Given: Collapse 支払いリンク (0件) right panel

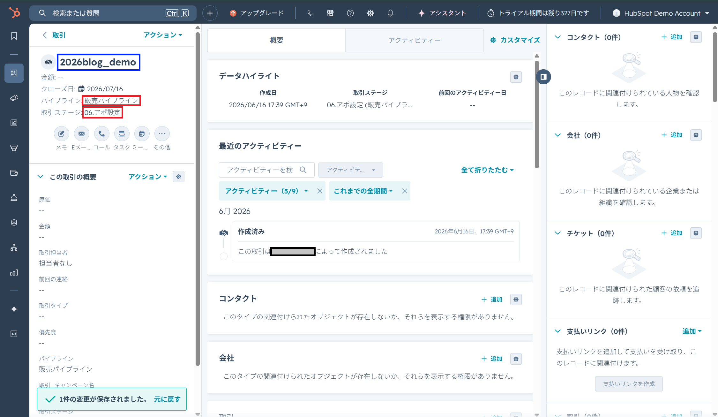Looking at the screenshot, I should 558,331.
